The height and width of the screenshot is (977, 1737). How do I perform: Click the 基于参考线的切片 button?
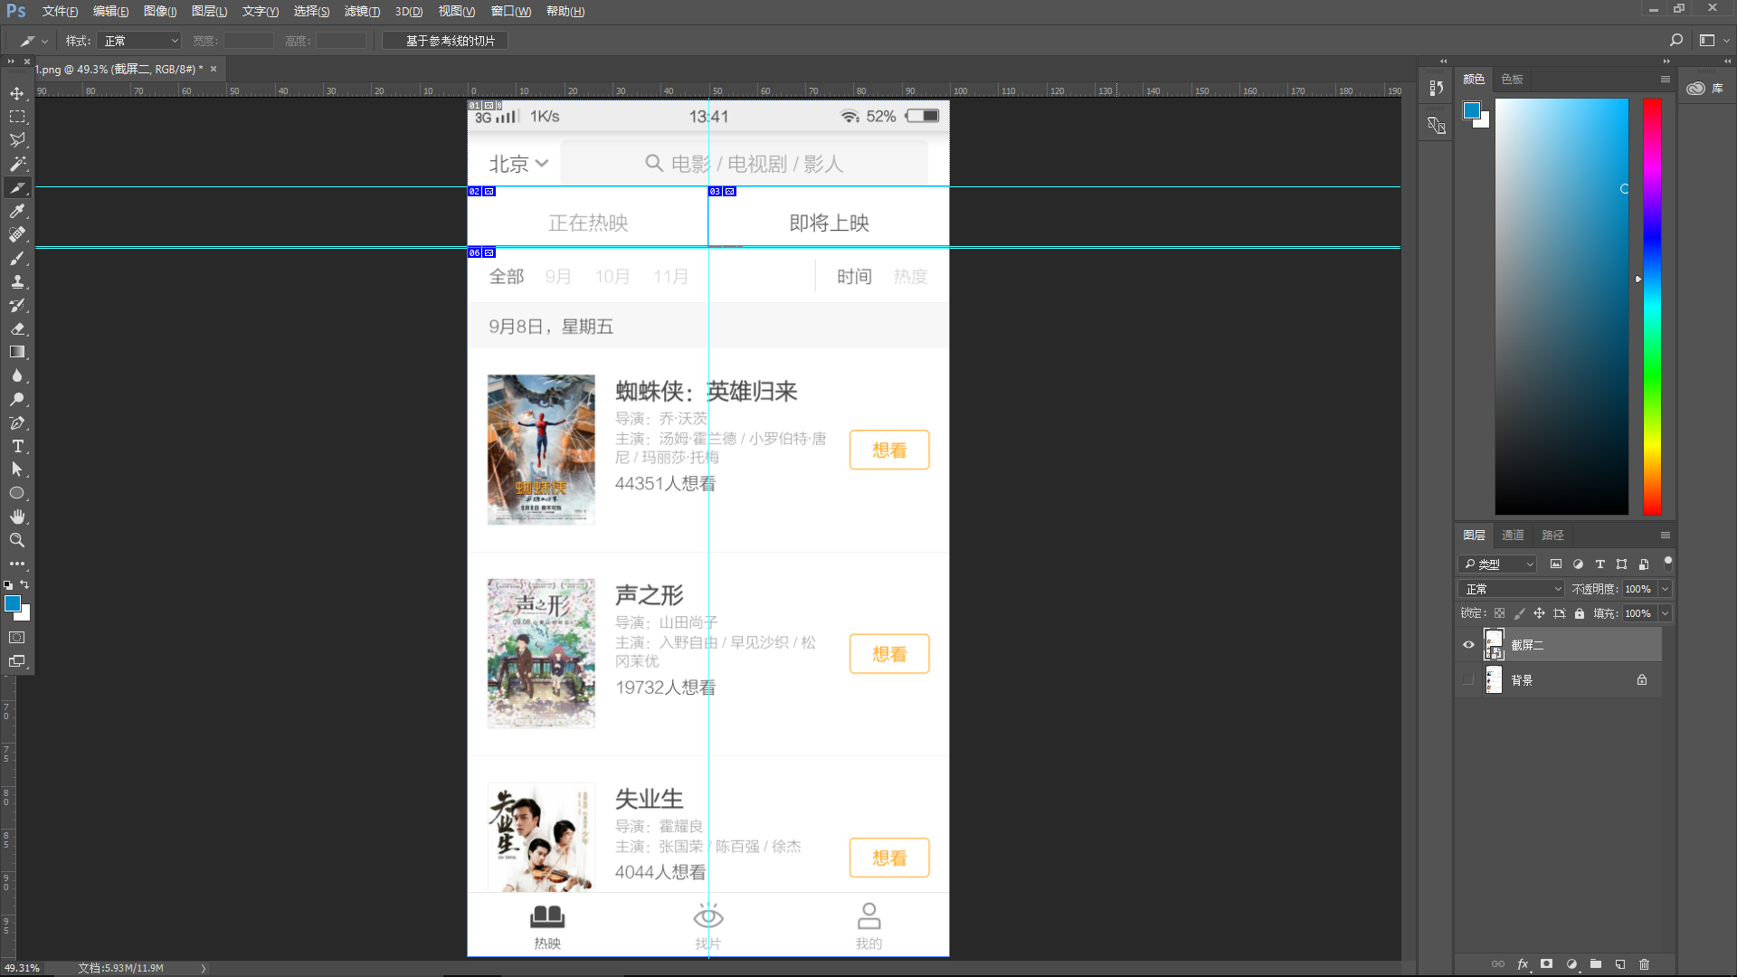pyautogui.click(x=444, y=41)
